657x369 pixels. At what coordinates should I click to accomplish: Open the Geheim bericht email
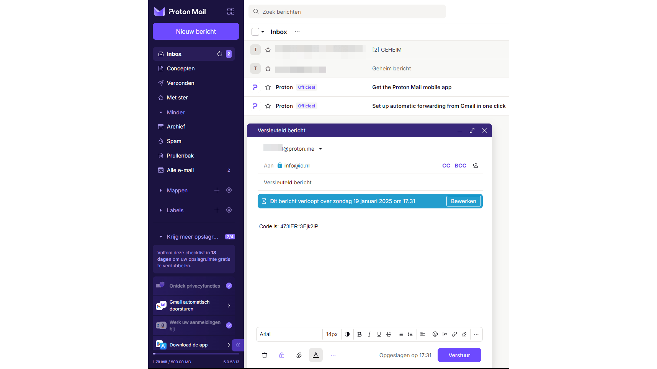tap(377, 68)
